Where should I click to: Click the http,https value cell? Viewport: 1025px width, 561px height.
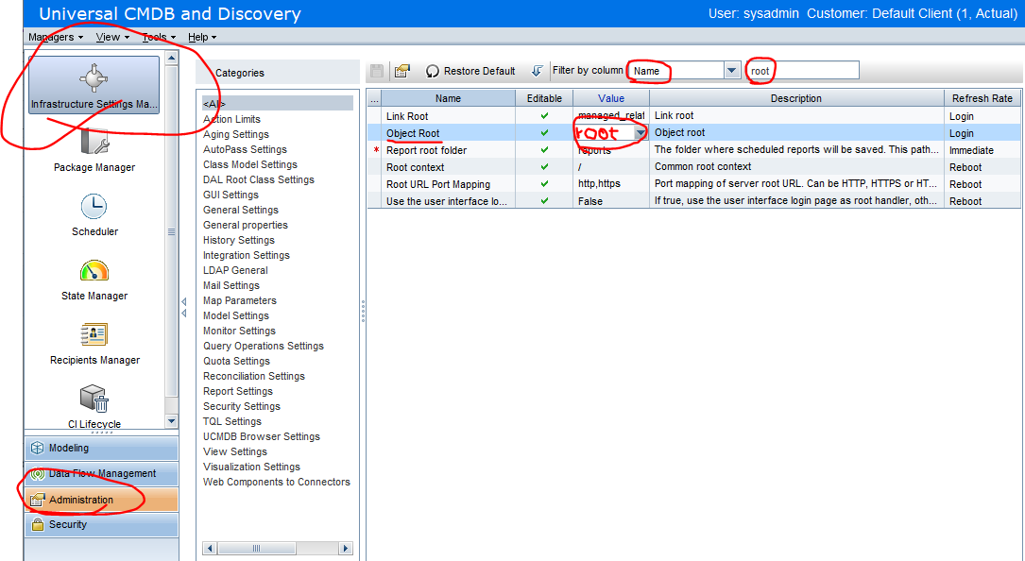point(610,184)
